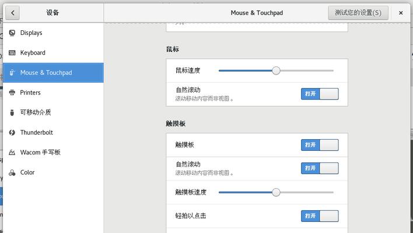Click the Keyboard icon in sidebar
The width and height of the screenshot is (413, 233).
pos(12,53)
